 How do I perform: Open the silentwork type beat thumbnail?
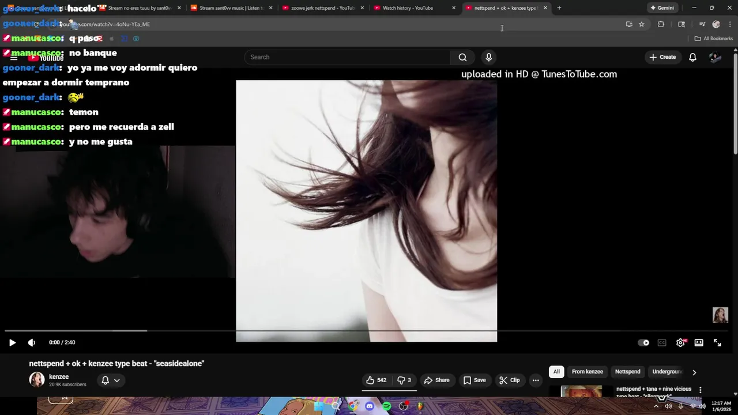coord(581,391)
